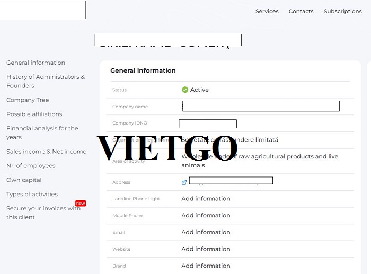
Task: Jump to Sales income & Net income
Action: [x=46, y=152]
